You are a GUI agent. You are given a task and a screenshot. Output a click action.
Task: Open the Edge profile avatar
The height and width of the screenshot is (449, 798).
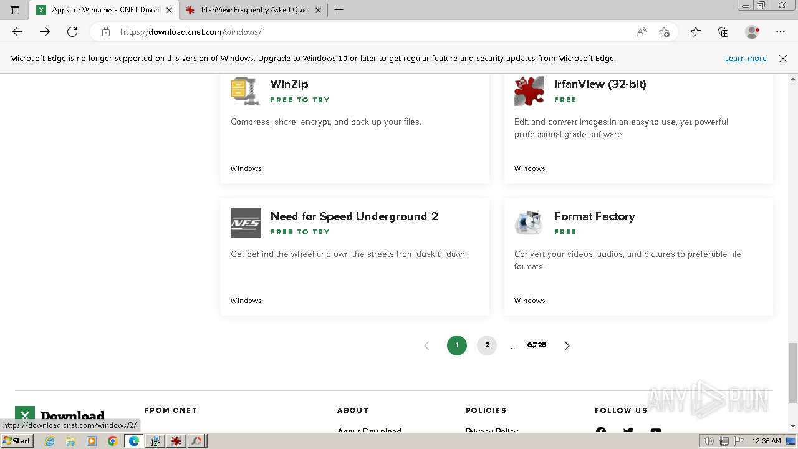click(752, 32)
